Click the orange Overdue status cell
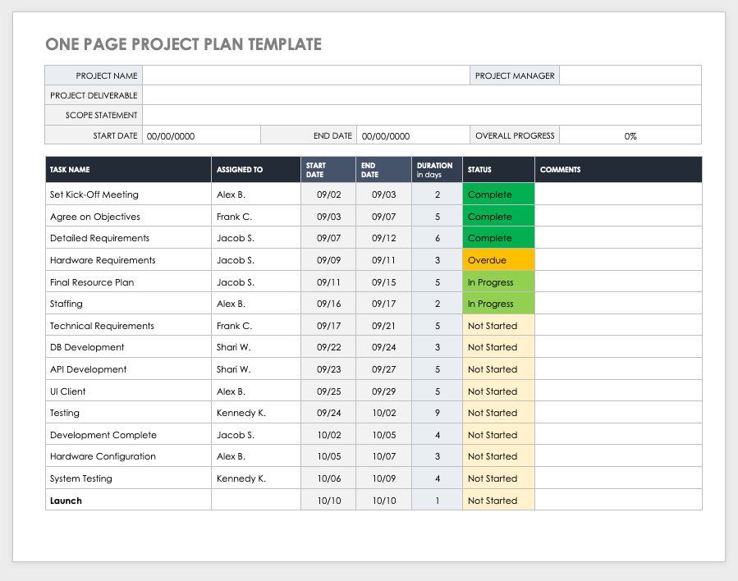738x581 pixels. [x=498, y=260]
